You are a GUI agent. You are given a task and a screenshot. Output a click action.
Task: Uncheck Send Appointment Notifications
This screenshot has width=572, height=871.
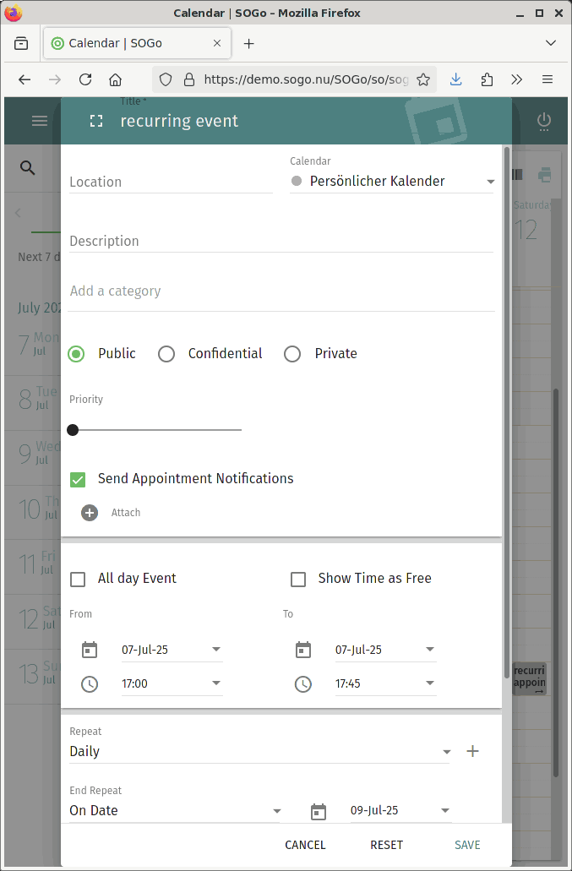pyautogui.click(x=78, y=479)
